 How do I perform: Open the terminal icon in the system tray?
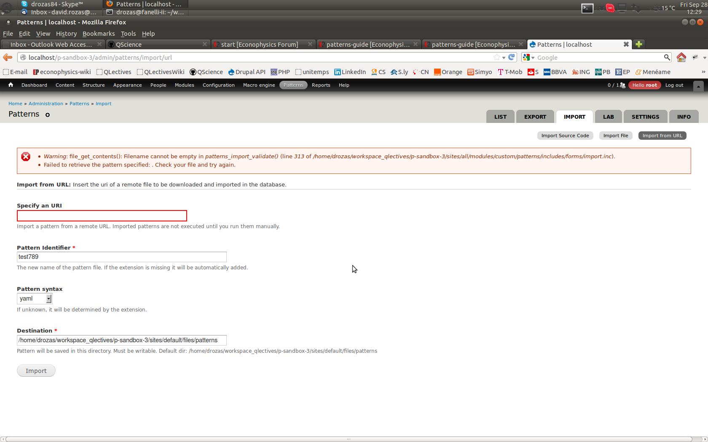[x=587, y=8]
